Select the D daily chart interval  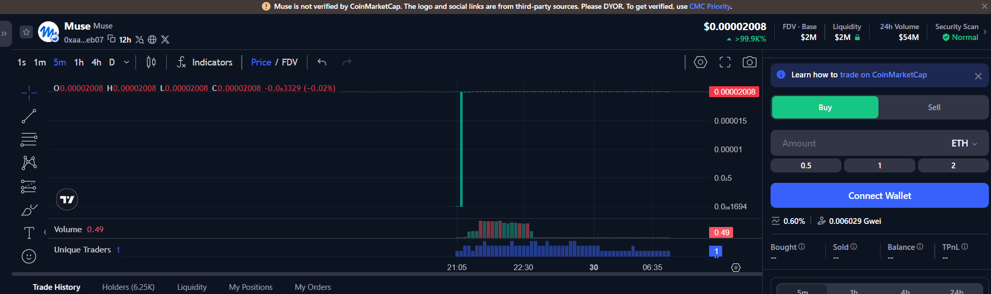[x=112, y=62]
